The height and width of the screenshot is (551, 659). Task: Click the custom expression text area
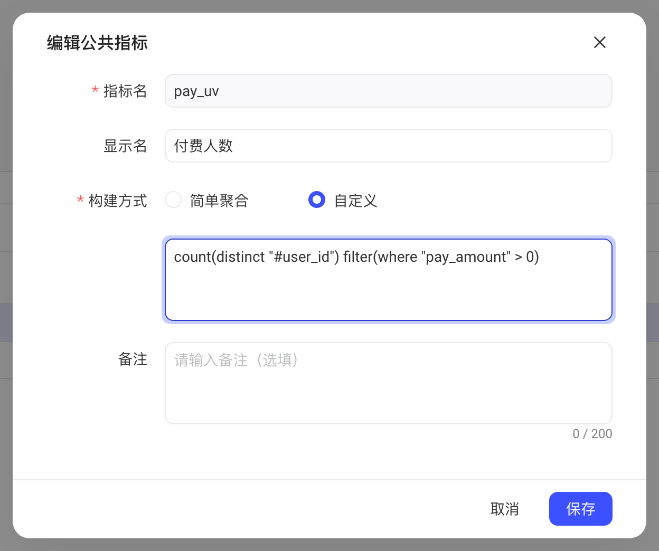pyautogui.click(x=388, y=280)
